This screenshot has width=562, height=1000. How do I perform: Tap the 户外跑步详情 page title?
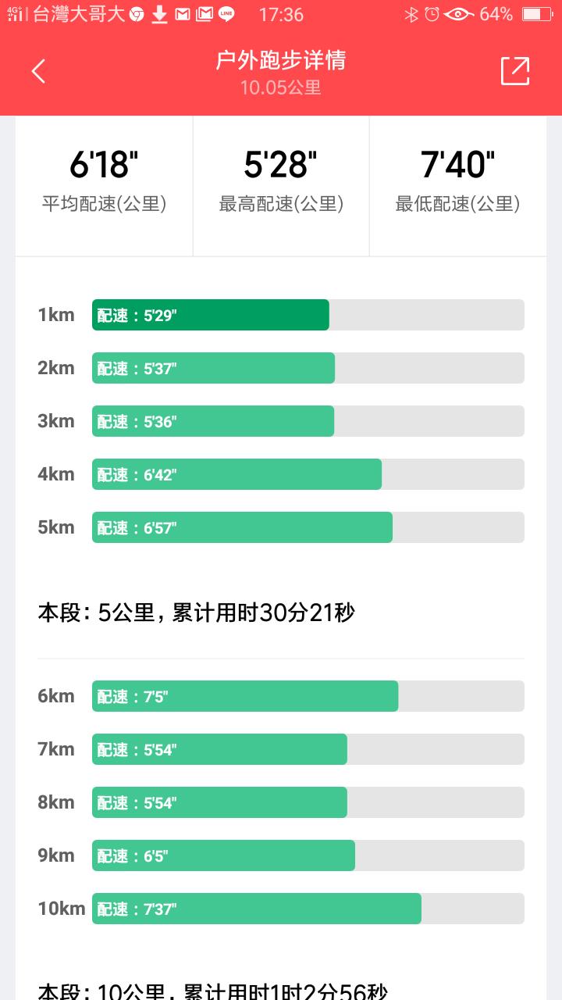281,60
